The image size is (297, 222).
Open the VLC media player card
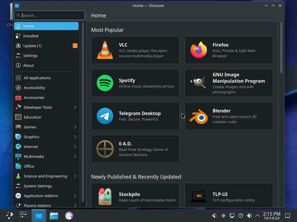135,50
